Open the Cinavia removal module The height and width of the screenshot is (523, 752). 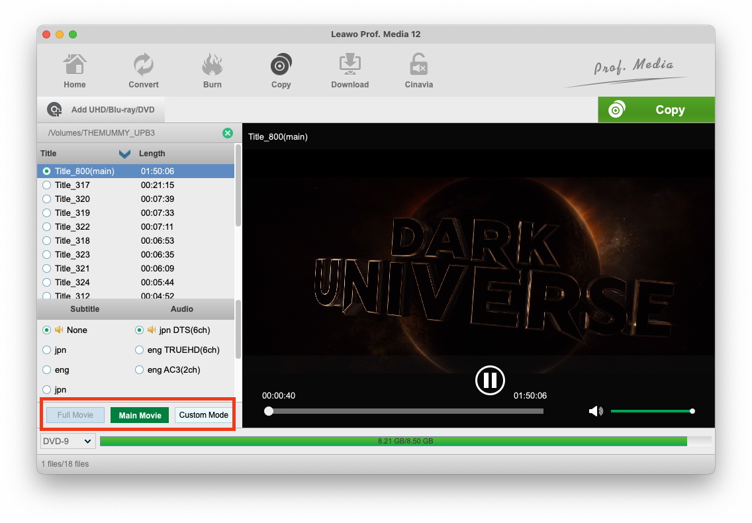pyautogui.click(x=418, y=71)
